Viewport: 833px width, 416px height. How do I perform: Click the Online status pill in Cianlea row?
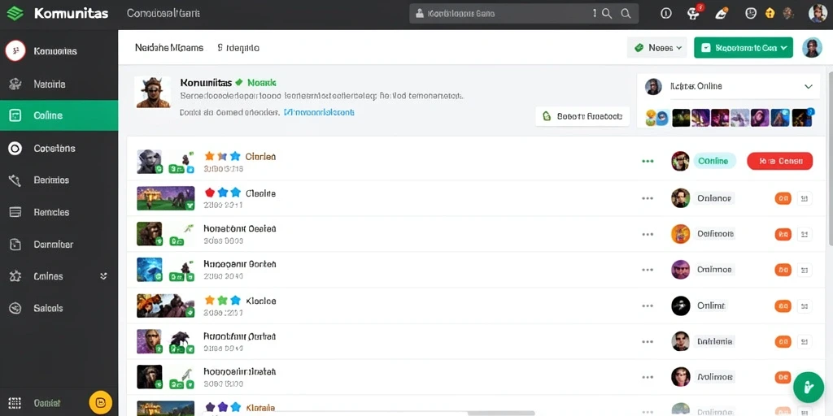point(714,161)
